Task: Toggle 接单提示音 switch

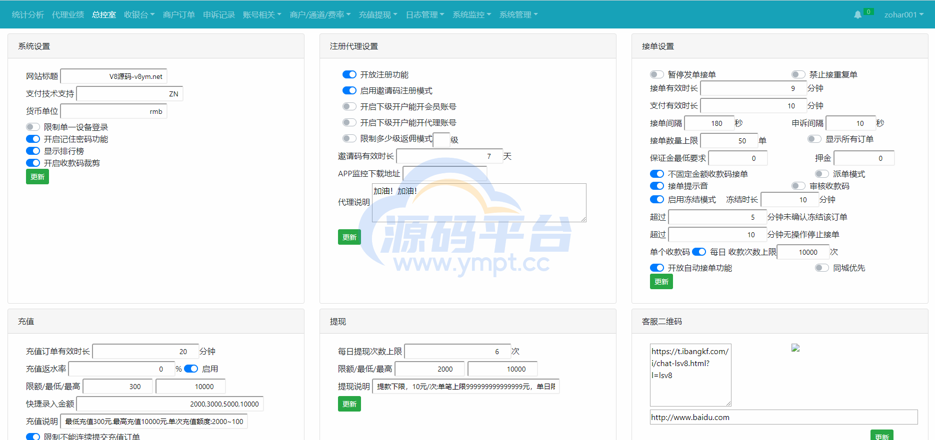Action: (x=657, y=186)
